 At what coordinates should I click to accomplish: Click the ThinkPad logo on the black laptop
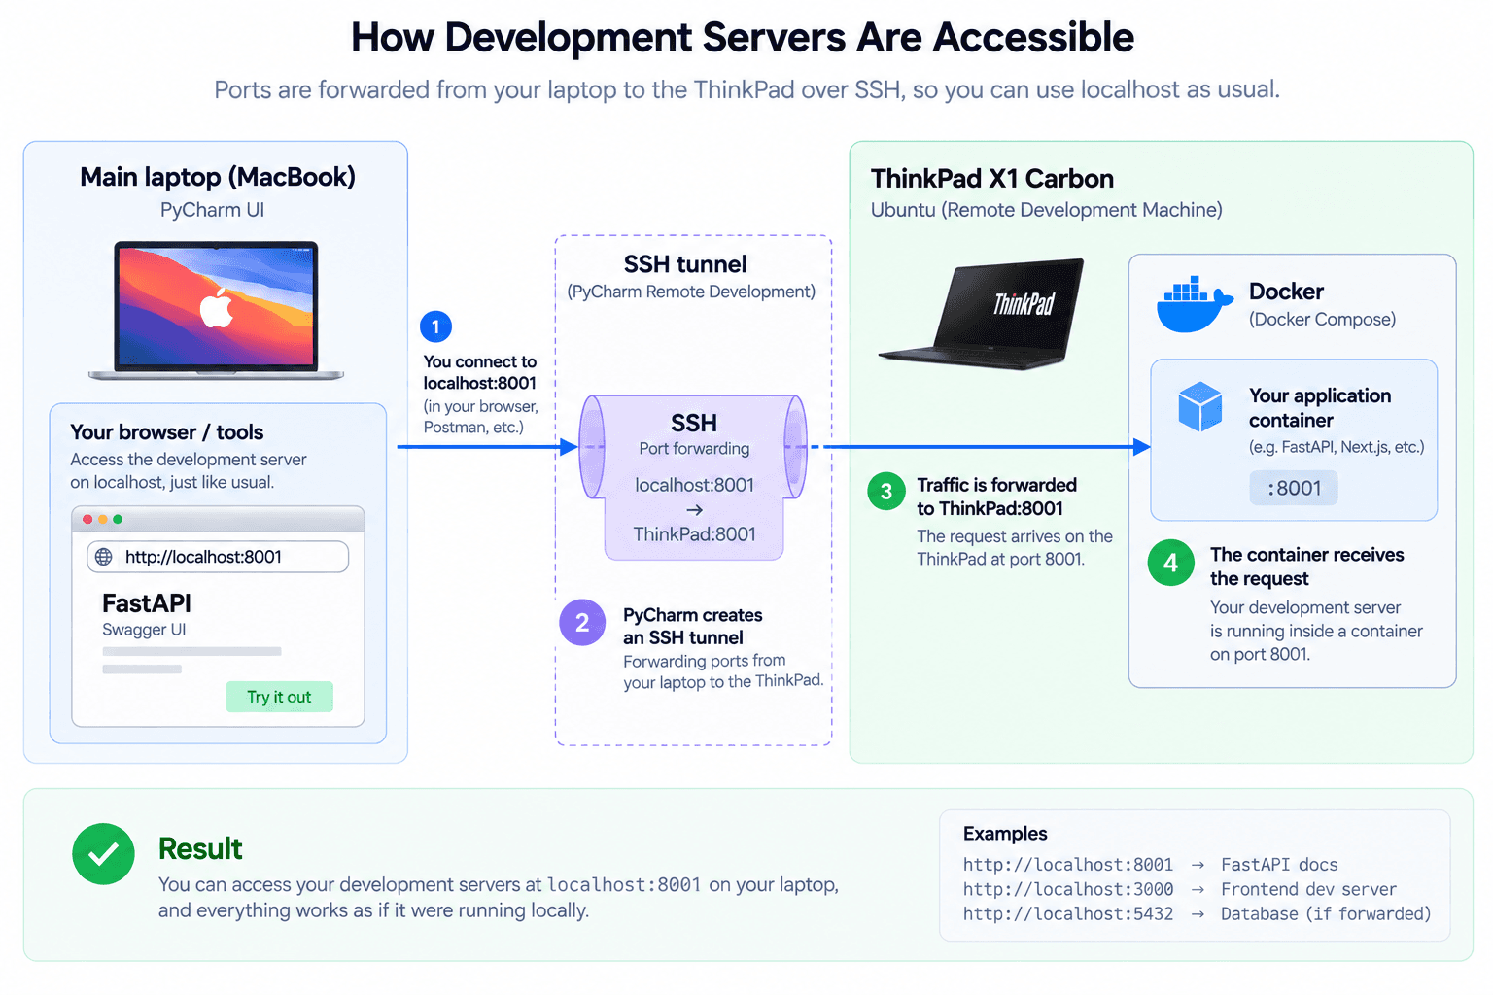[x=1024, y=304]
